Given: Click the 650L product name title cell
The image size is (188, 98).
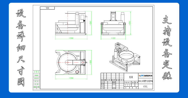Looking at the screenshot, I should [146, 81].
